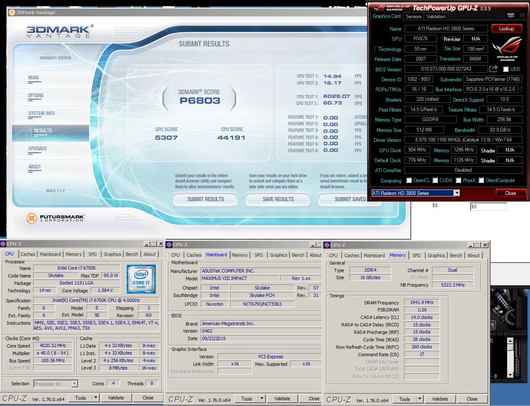Click the blue question mark beside Bus Interface
Screen dimensions: 530x406
(x=521, y=89)
